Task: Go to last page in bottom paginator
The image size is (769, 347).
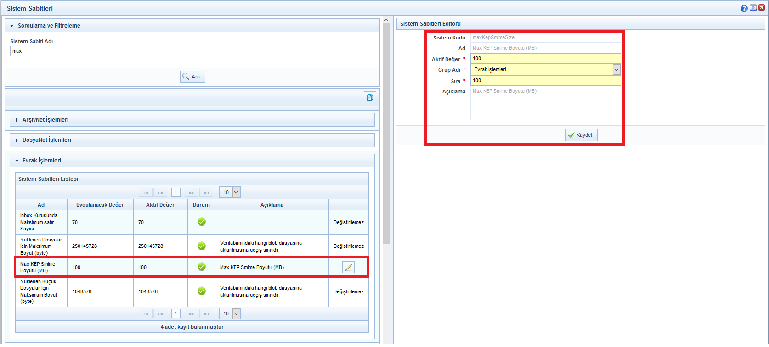Action: click(206, 314)
